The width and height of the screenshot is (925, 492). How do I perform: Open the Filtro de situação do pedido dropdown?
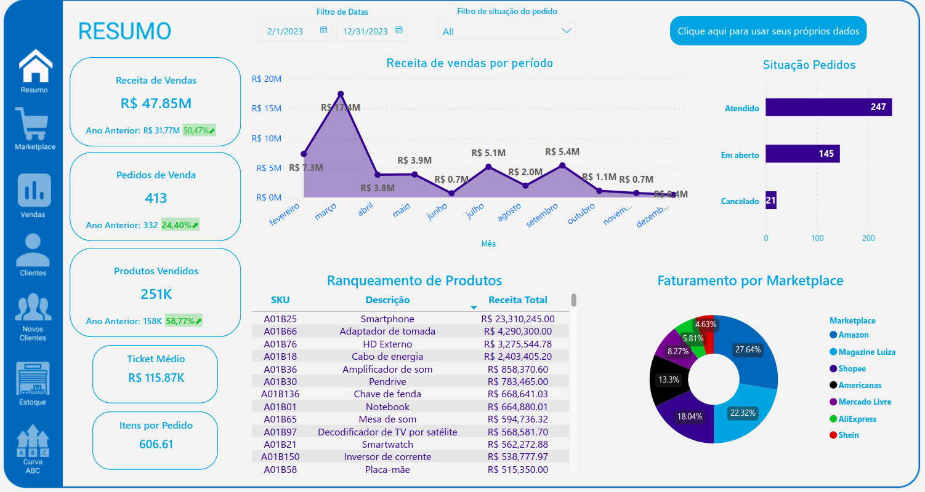point(506,30)
